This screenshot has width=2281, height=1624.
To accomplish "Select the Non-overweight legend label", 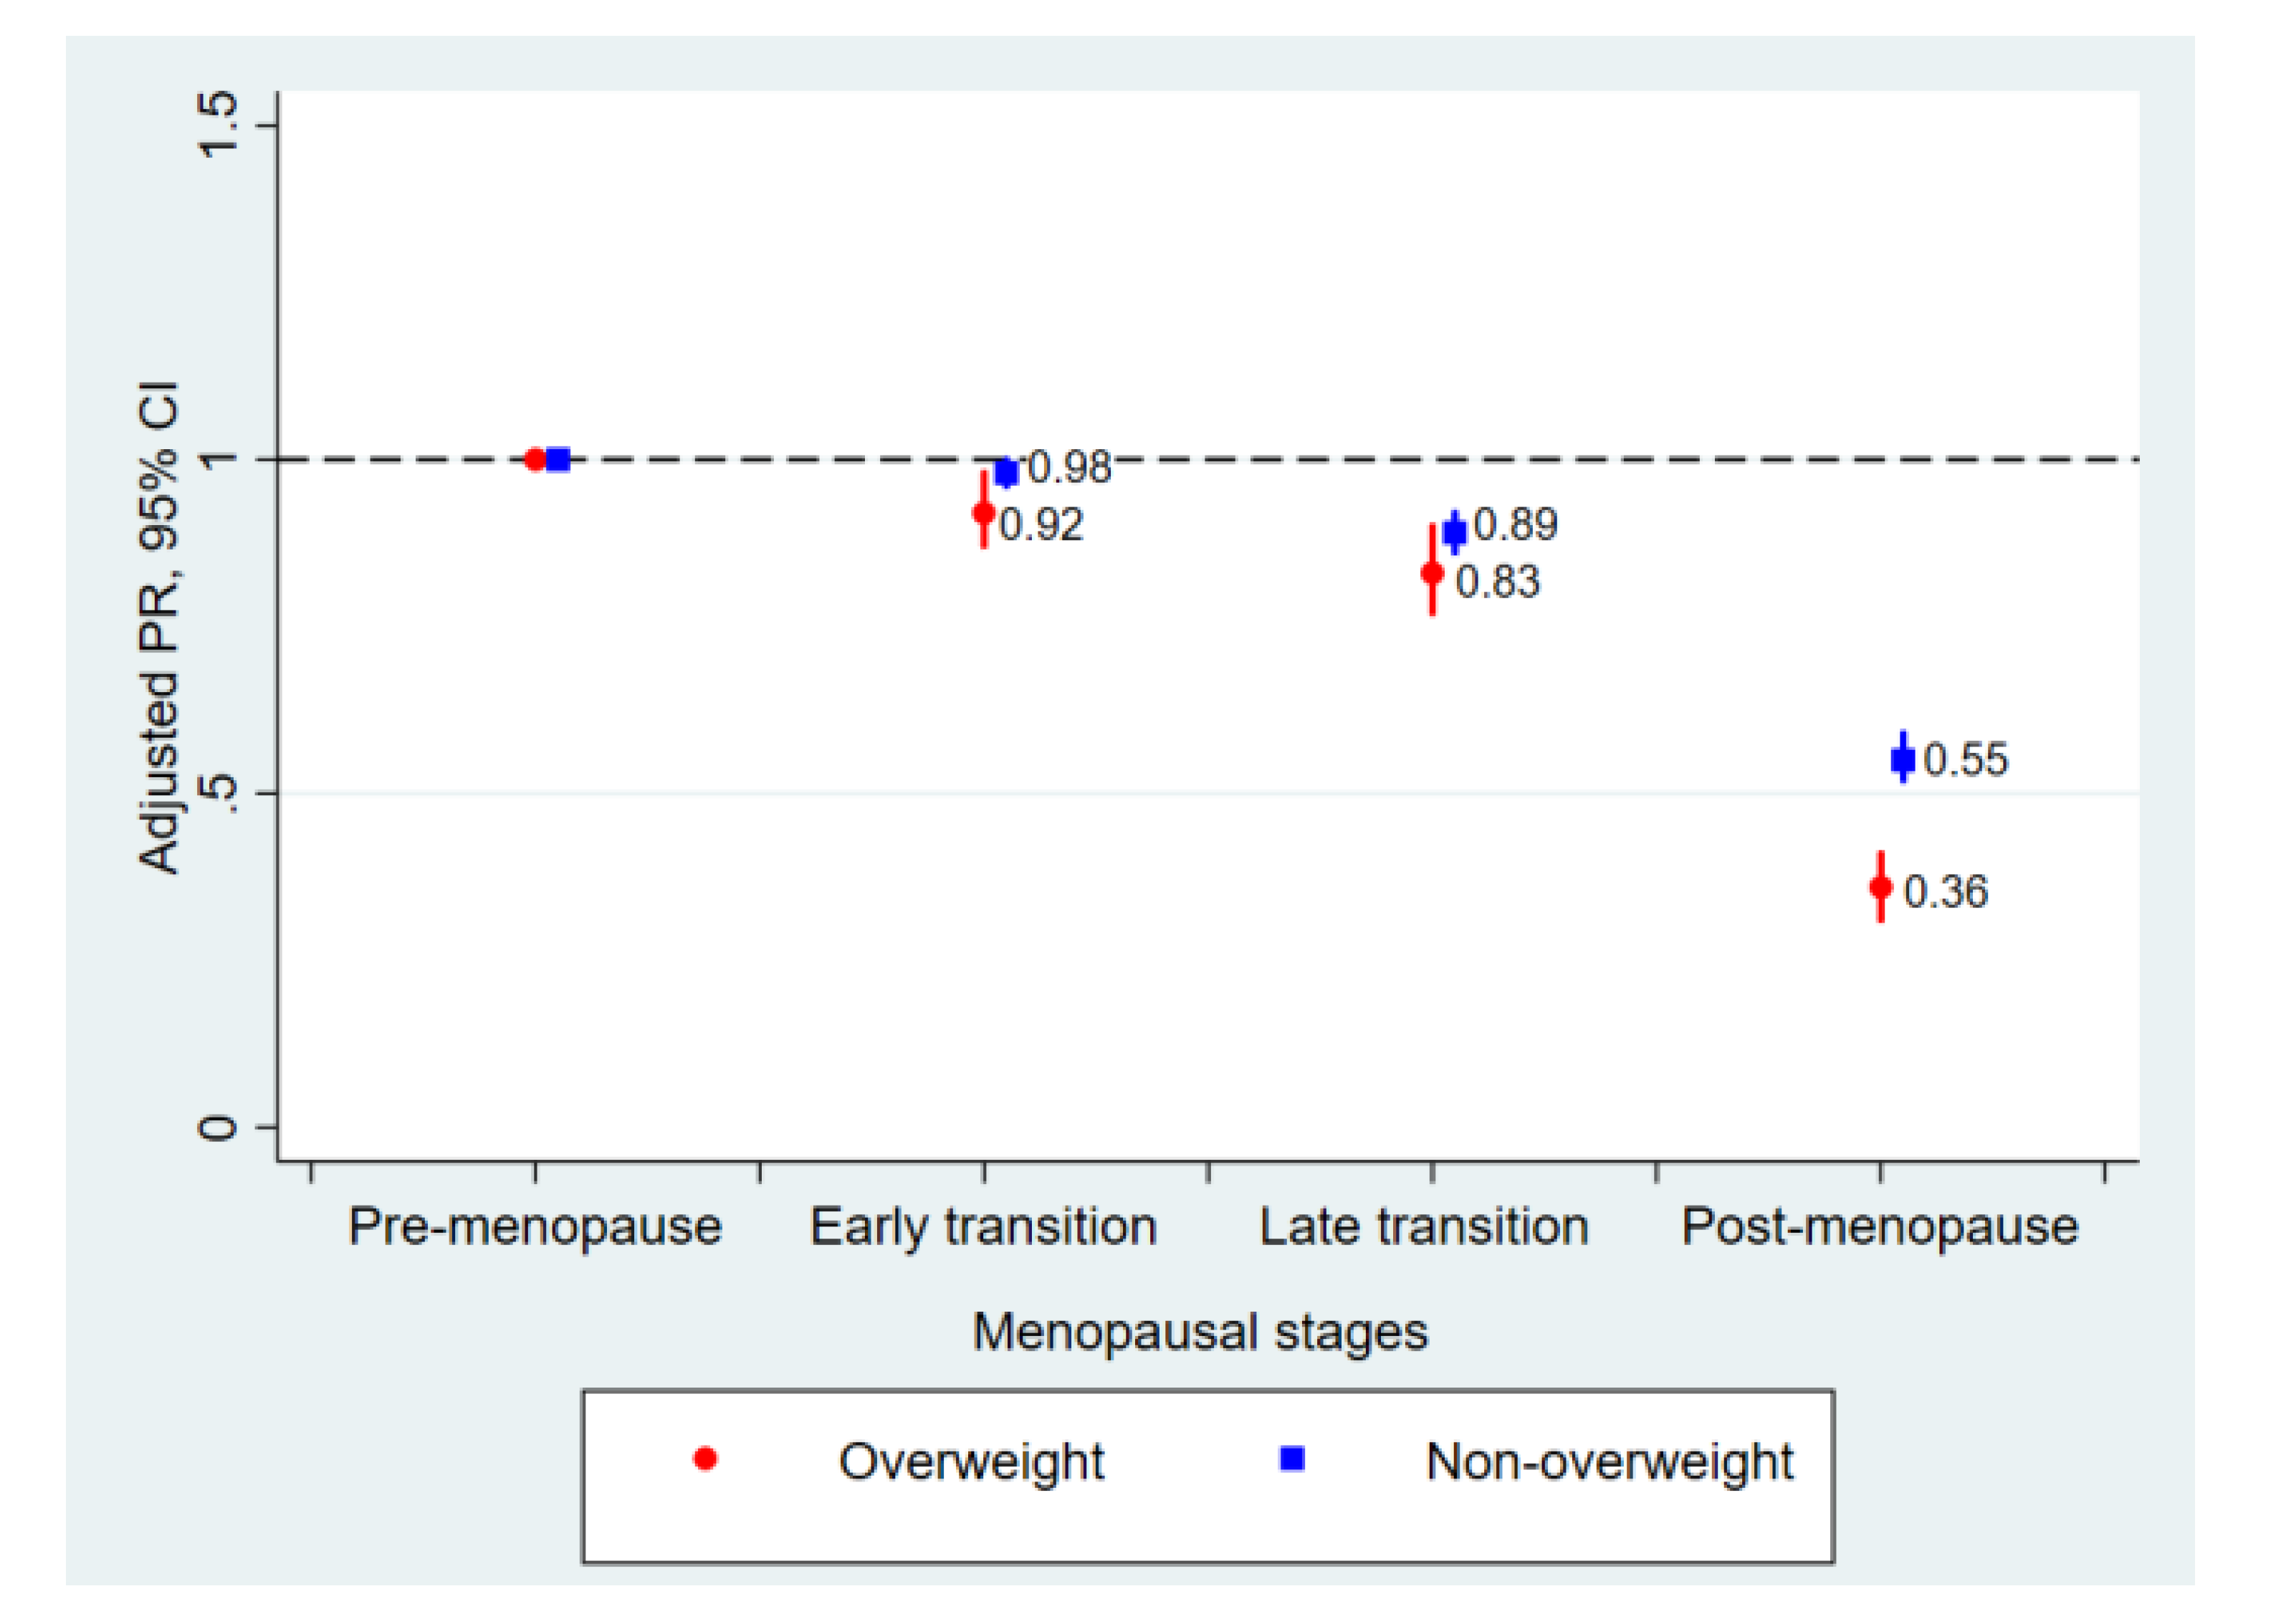I will 1609,1461.
